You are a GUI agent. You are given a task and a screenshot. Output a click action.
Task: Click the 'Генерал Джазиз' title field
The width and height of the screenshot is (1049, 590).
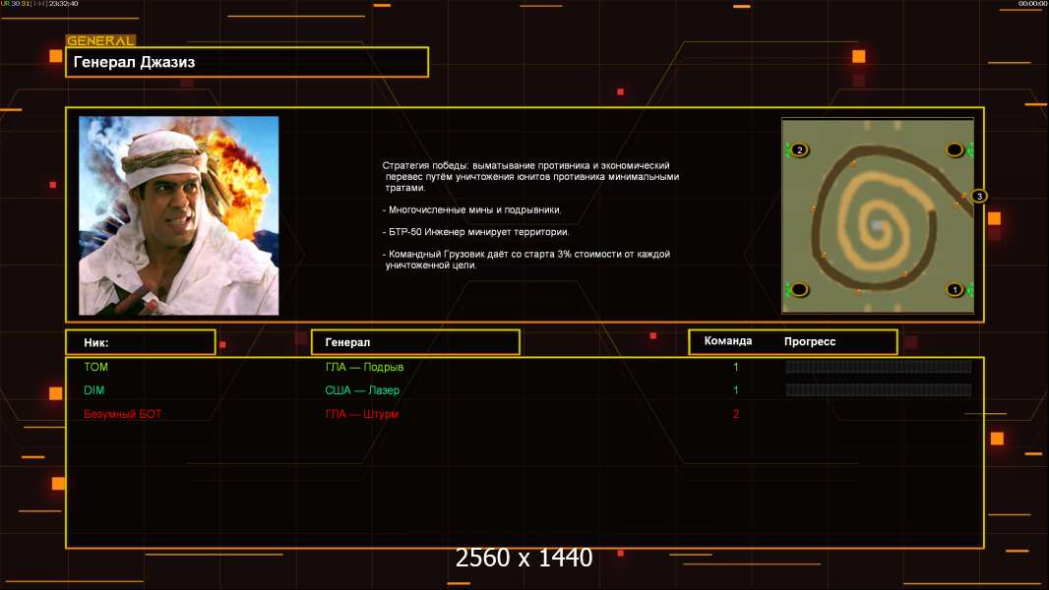point(247,62)
